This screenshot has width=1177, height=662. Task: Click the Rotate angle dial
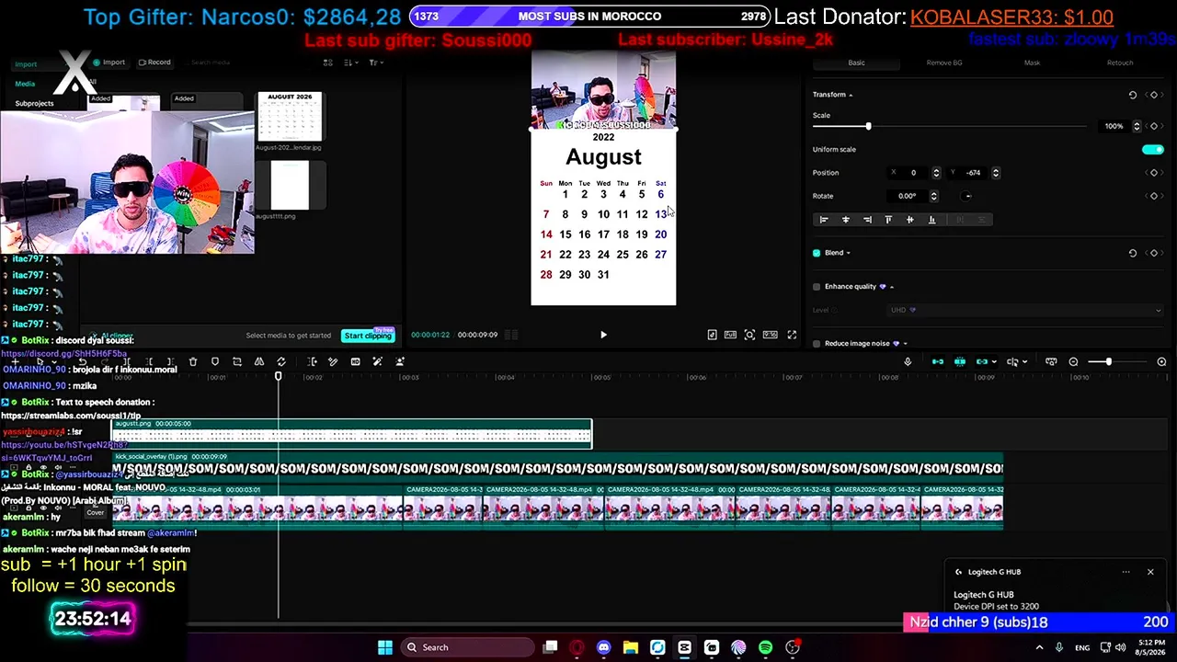click(966, 196)
